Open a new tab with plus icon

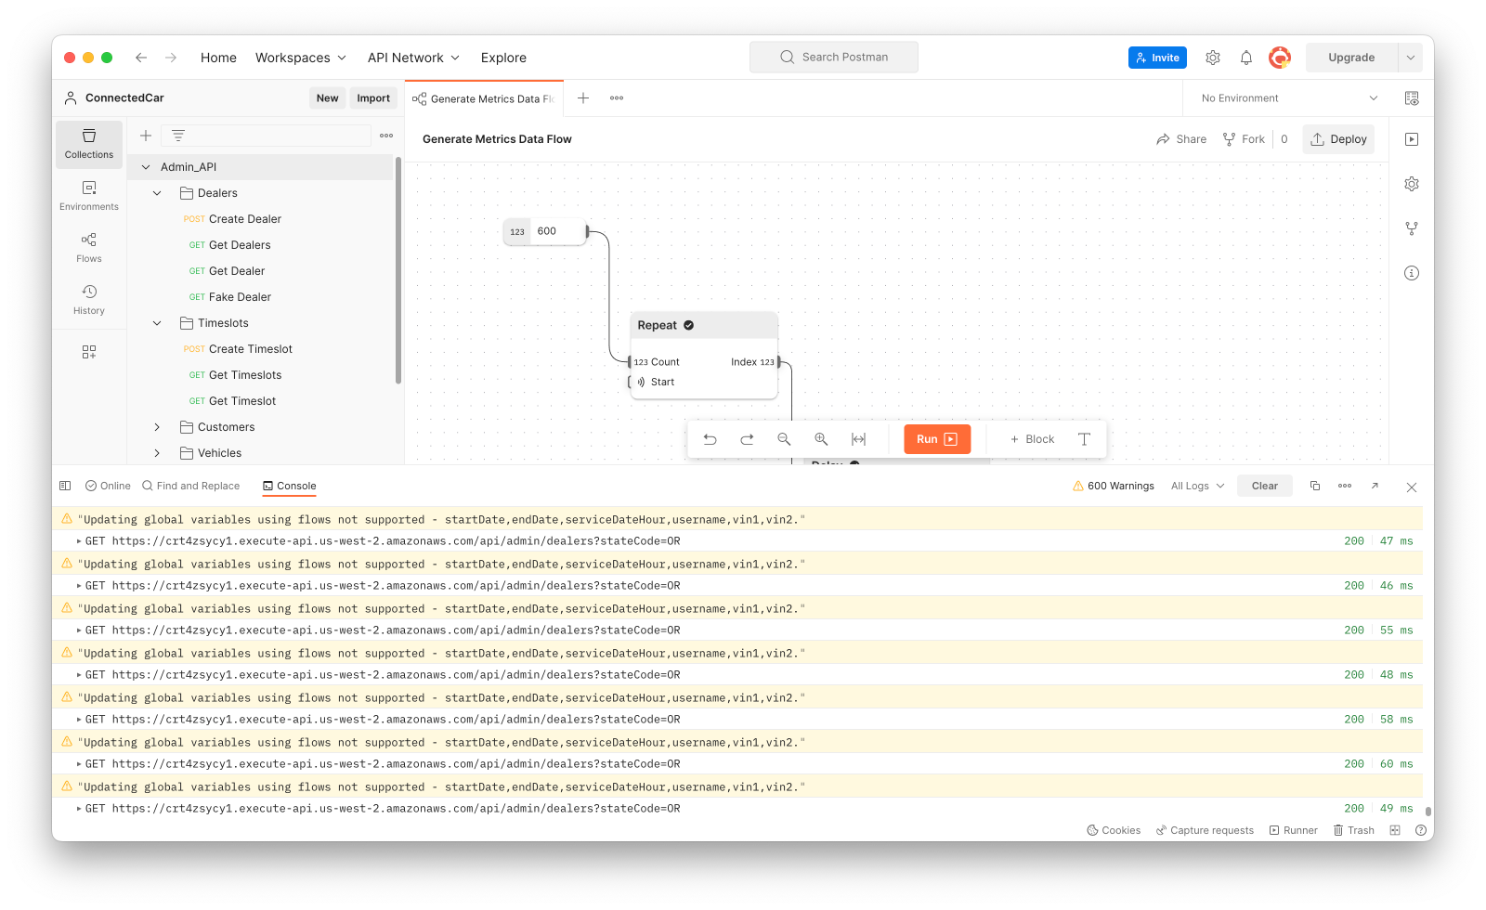[x=583, y=98]
